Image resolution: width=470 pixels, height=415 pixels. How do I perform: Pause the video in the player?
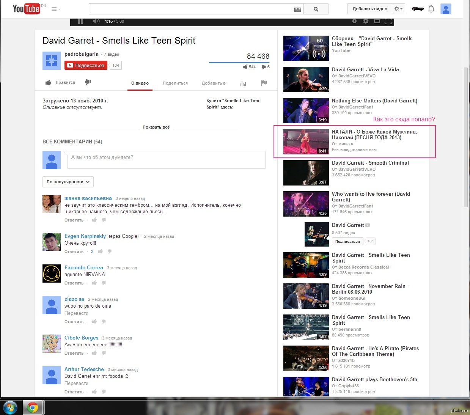point(80,21)
